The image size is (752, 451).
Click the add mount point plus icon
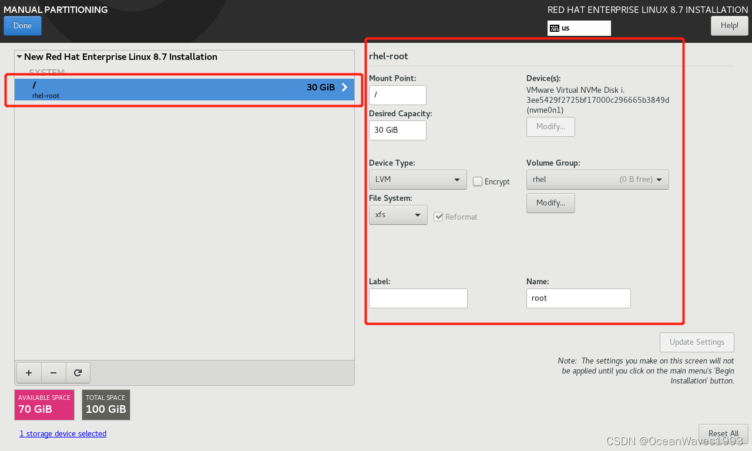(x=29, y=372)
